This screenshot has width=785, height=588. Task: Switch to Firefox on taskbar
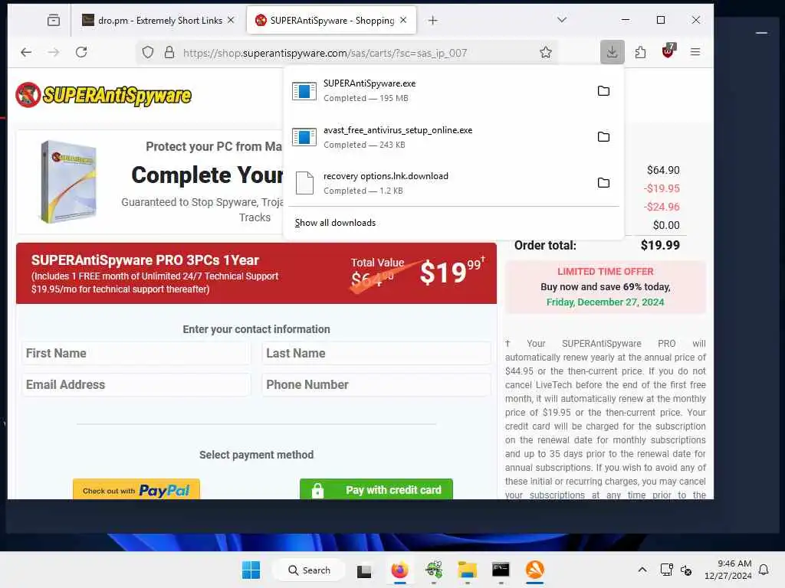(x=399, y=570)
